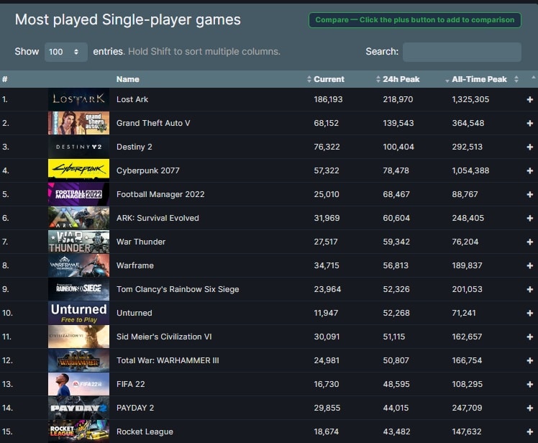538x443 pixels.
Task: Open Rainbow Six Siege thumbnail
Action: click(78, 289)
